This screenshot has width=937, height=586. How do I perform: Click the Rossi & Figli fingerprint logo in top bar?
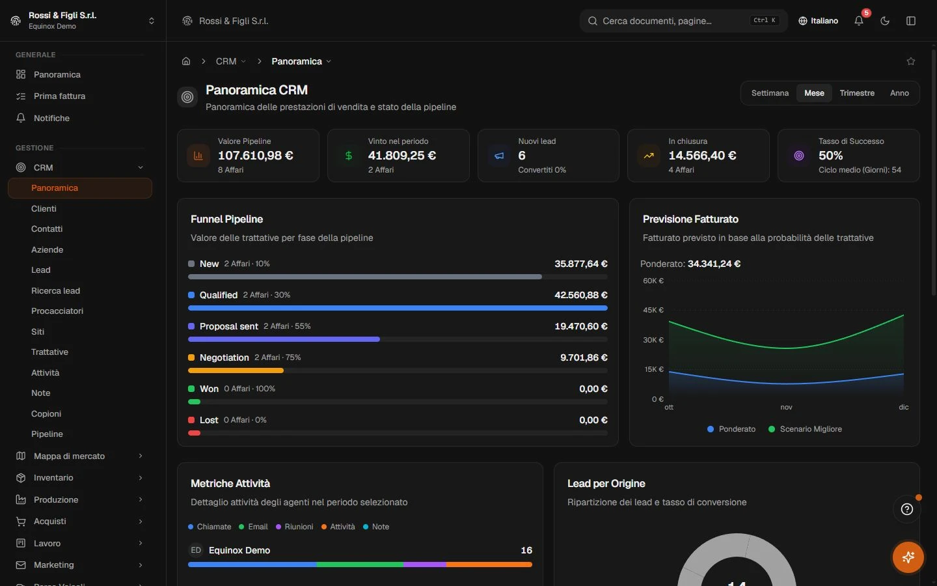click(187, 21)
